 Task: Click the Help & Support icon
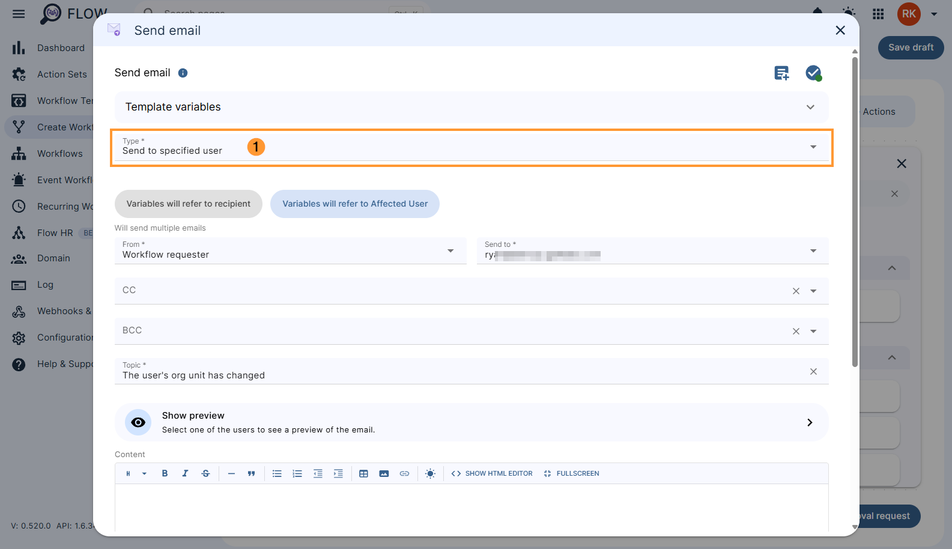(19, 364)
